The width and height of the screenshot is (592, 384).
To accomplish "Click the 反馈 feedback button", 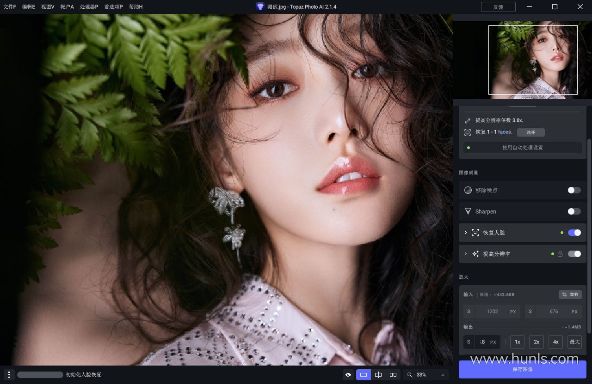I will click(498, 7).
